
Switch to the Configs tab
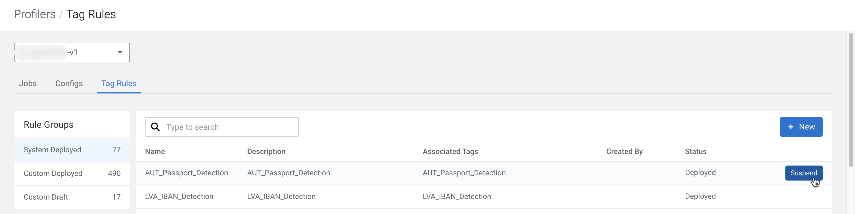coord(69,83)
